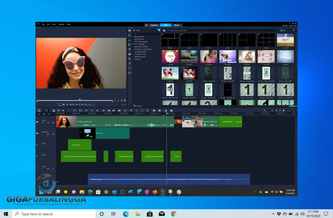Open the library filter dropdown arrow

click(x=159, y=30)
